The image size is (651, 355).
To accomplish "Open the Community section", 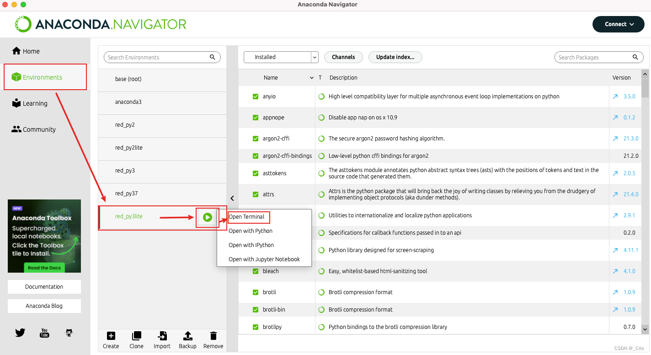I will (x=34, y=129).
